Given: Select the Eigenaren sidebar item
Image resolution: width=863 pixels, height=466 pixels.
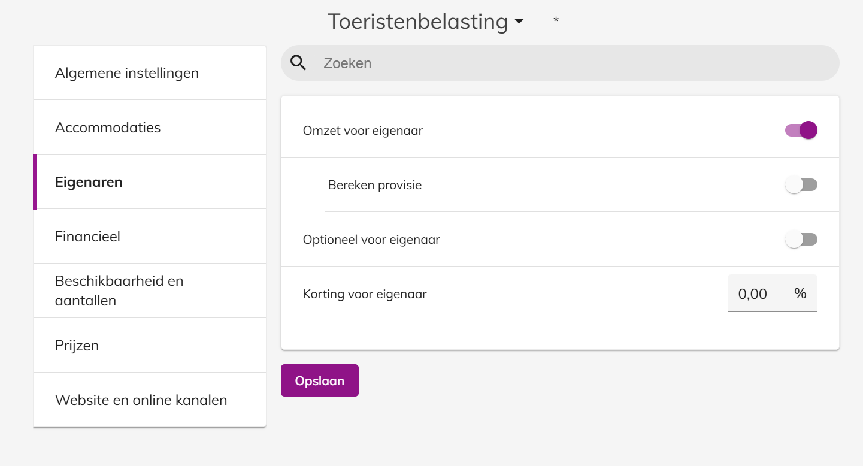Looking at the screenshot, I should pos(89,182).
